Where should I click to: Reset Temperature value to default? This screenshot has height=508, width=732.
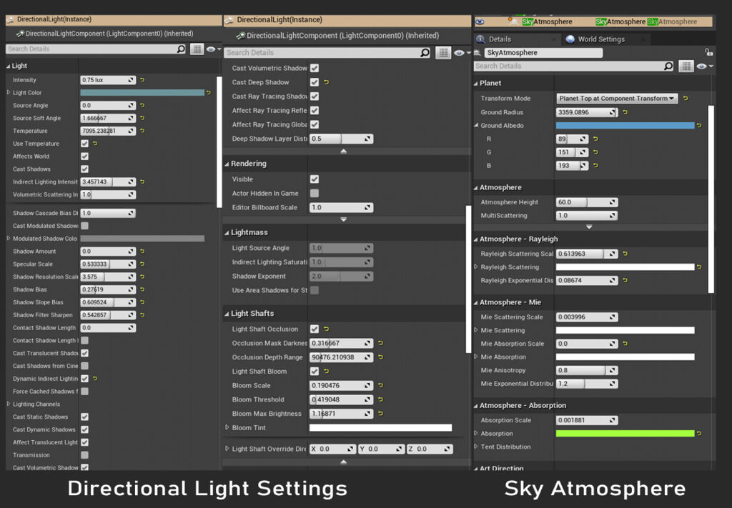pos(142,131)
